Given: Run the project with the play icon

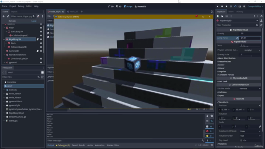Looking at the screenshot, I should pos(217,7).
